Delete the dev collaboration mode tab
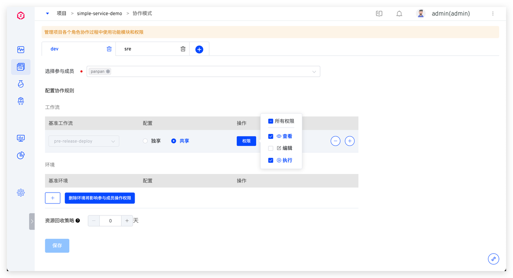Viewport: 513px width, 278px height. pos(109,49)
